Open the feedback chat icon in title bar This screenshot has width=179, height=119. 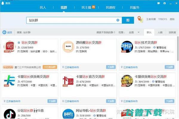coord(159,3)
